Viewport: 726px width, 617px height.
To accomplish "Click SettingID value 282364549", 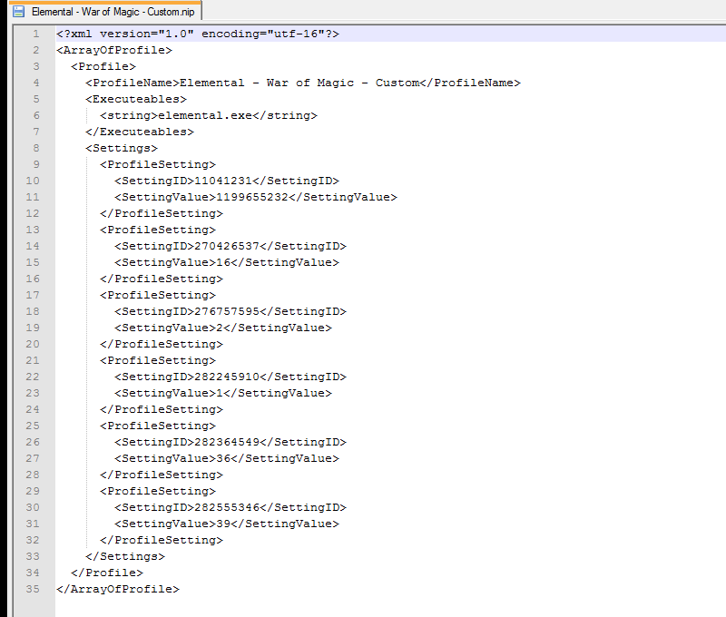I will coord(226,442).
